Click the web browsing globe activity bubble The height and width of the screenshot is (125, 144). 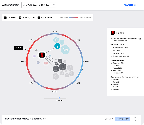point(56,40)
